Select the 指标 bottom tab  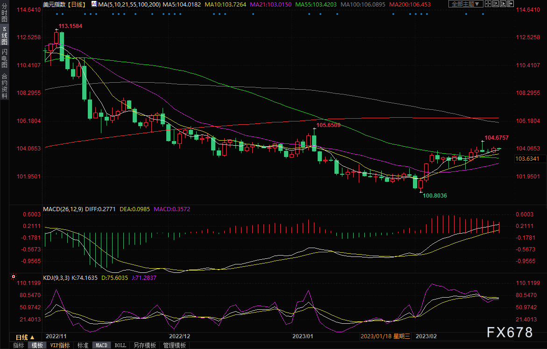click(19, 345)
